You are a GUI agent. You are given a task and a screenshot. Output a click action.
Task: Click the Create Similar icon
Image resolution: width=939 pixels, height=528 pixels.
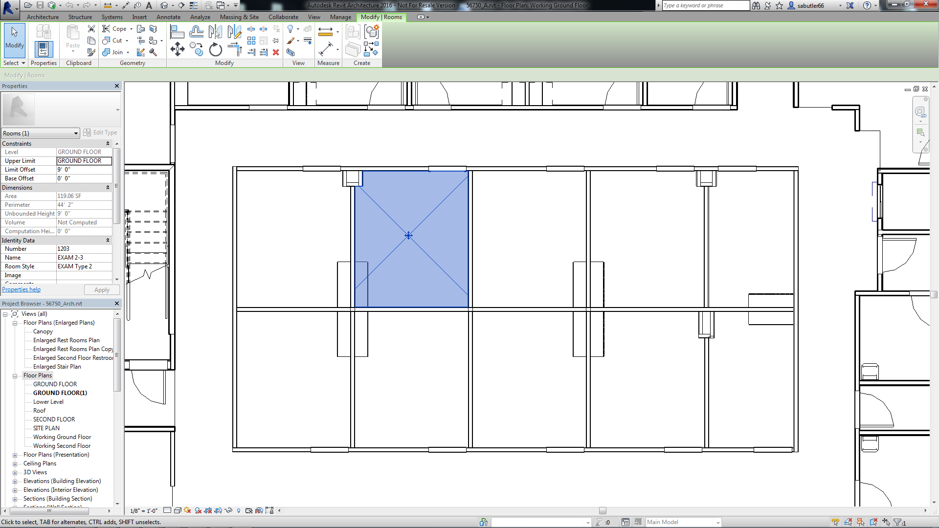coord(372,32)
